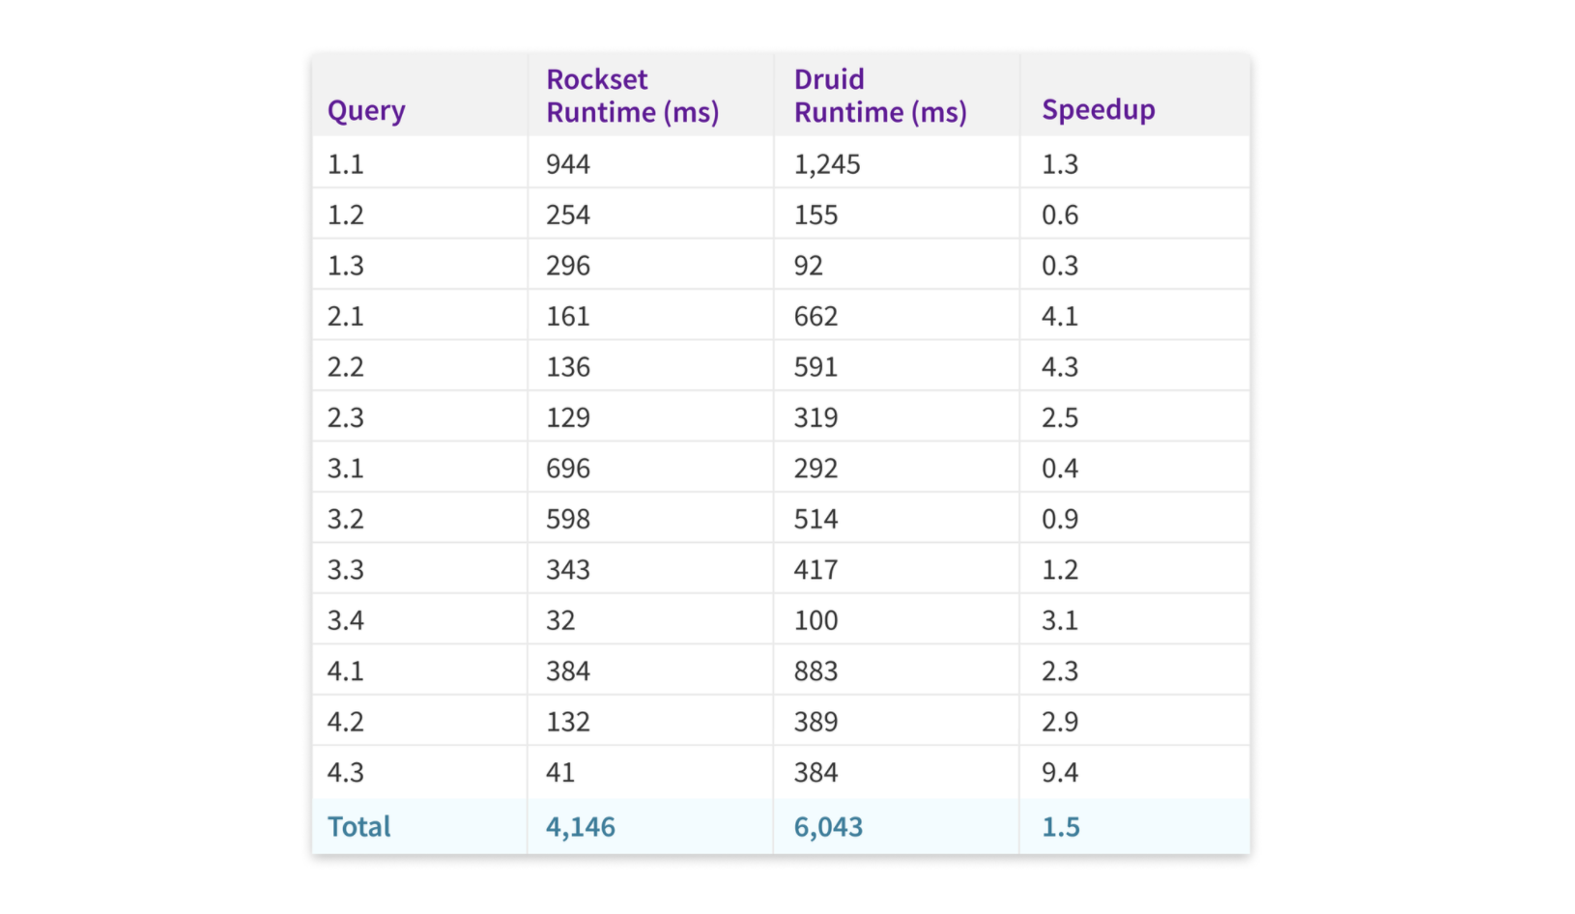Click the Druid total 6,043
The width and height of the screenshot is (1575, 914).
click(x=829, y=827)
